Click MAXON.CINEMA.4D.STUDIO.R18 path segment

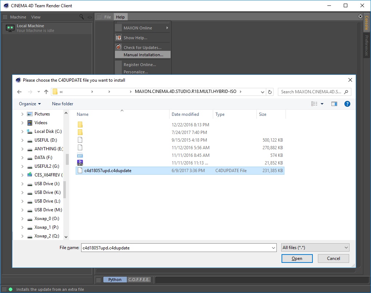(185, 91)
